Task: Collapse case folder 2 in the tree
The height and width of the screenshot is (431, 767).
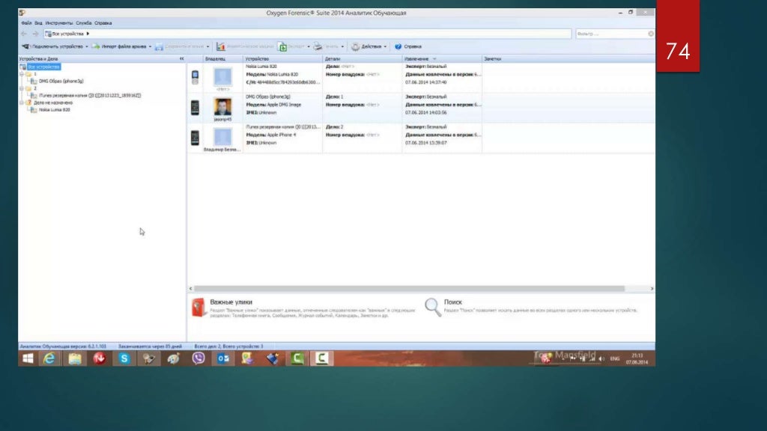Action: [22, 88]
